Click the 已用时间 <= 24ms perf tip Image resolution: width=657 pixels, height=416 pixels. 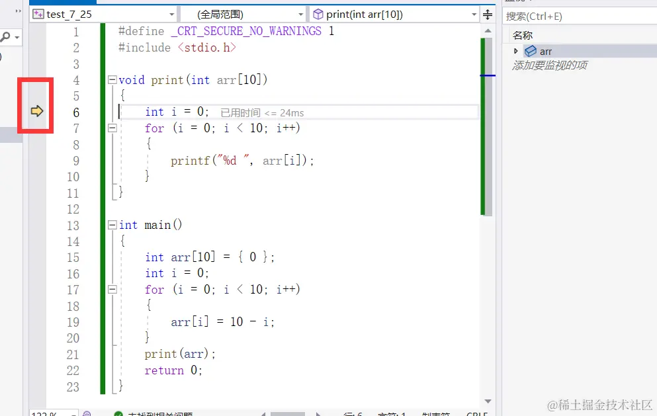(262, 112)
